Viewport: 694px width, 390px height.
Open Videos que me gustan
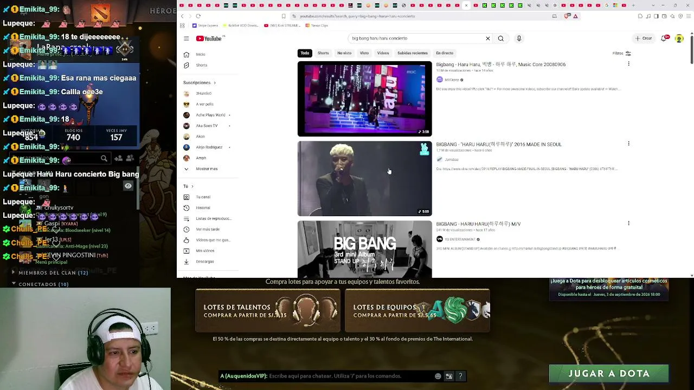[212, 240]
